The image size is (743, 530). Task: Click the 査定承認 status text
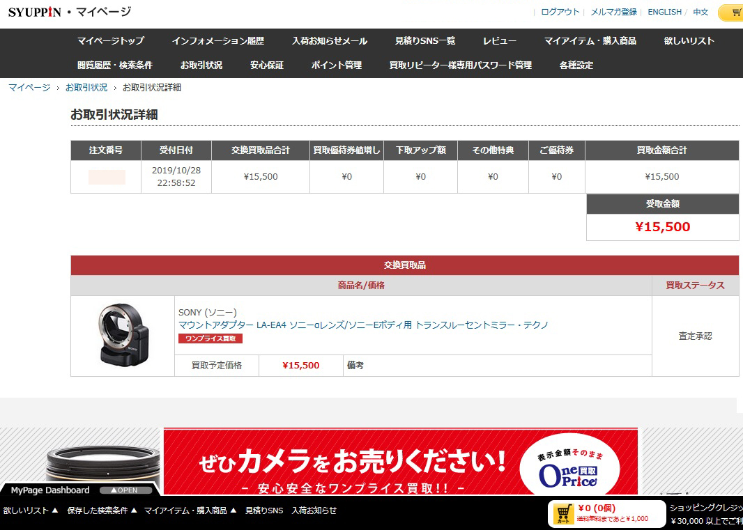(695, 336)
